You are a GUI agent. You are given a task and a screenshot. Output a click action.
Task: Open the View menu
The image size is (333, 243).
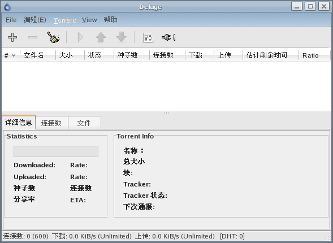coord(89,20)
